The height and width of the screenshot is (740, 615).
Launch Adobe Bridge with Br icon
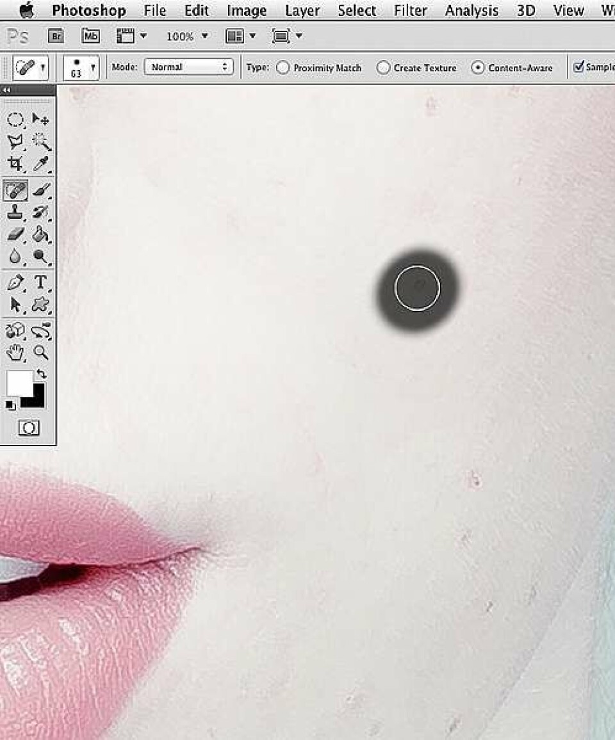tap(56, 36)
